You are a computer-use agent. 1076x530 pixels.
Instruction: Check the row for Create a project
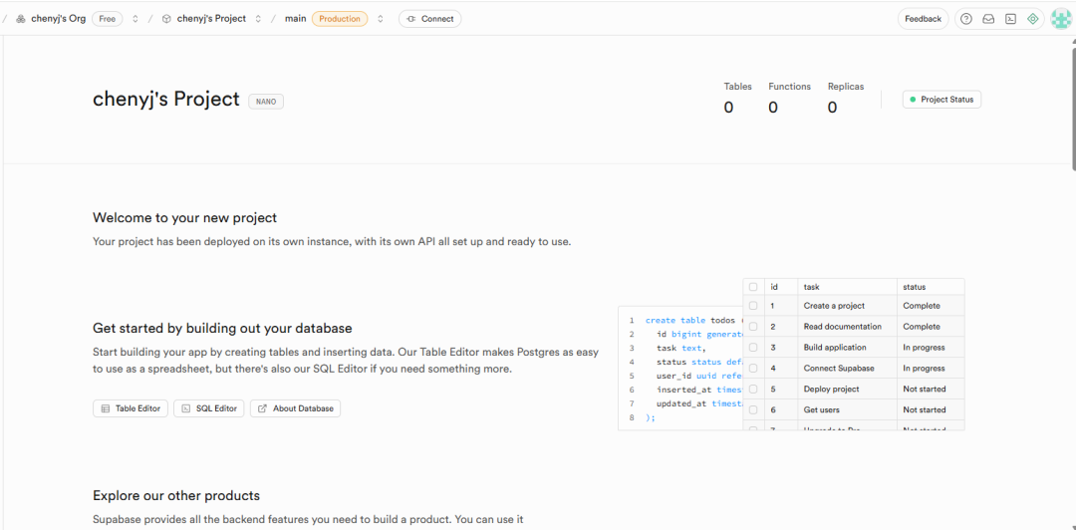click(753, 306)
